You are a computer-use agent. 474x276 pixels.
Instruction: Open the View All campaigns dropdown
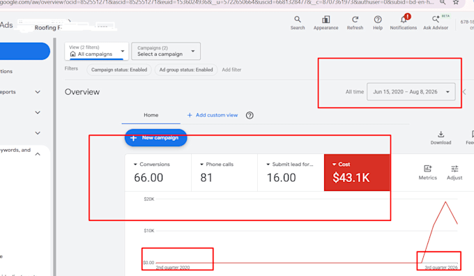96,51
